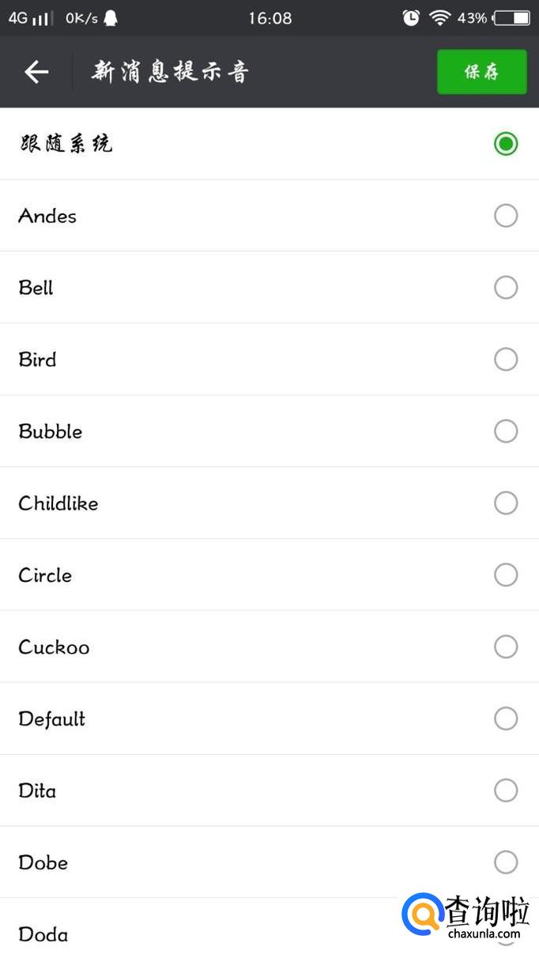
Task: Tap the 4G signal strength icon
Action: (32, 17)
